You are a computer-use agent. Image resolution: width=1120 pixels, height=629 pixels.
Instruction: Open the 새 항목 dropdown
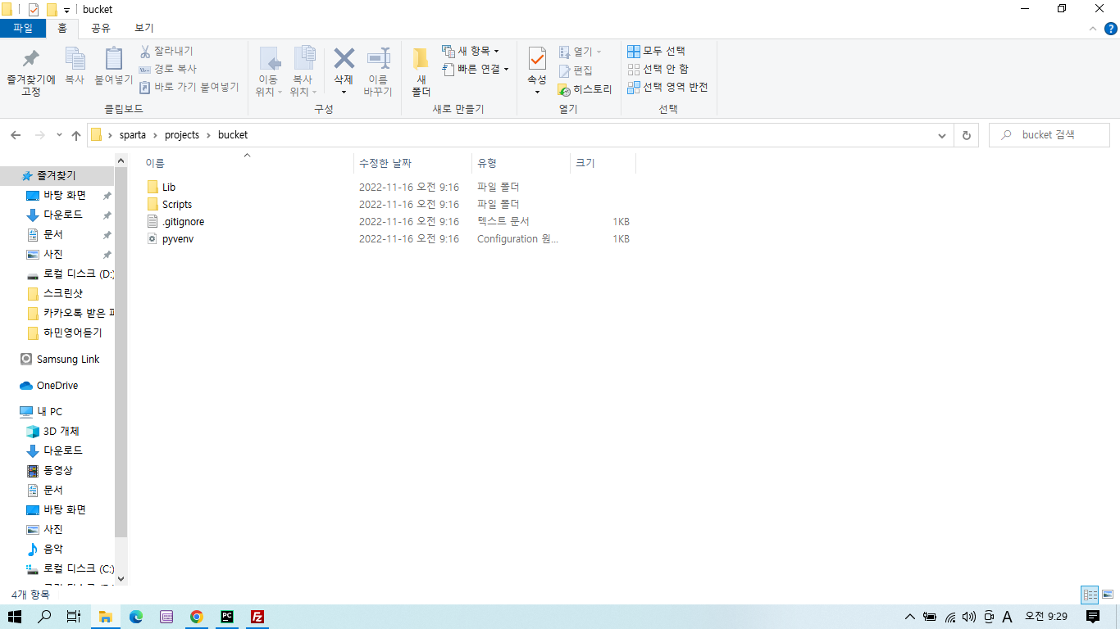coord(471,51)
